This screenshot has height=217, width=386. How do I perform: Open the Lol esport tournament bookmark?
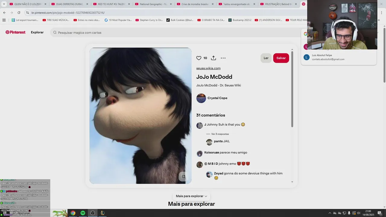25,20
